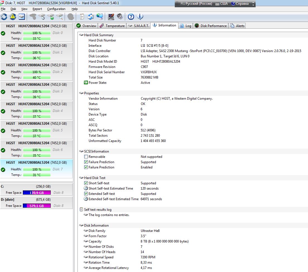The image size is (308, 272).
Task: Click the Refresh disk information toolbar icon
Action: pos(4,17)
